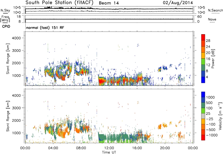
Task: Click the frequency axis value 18
Action: point(19,17)
